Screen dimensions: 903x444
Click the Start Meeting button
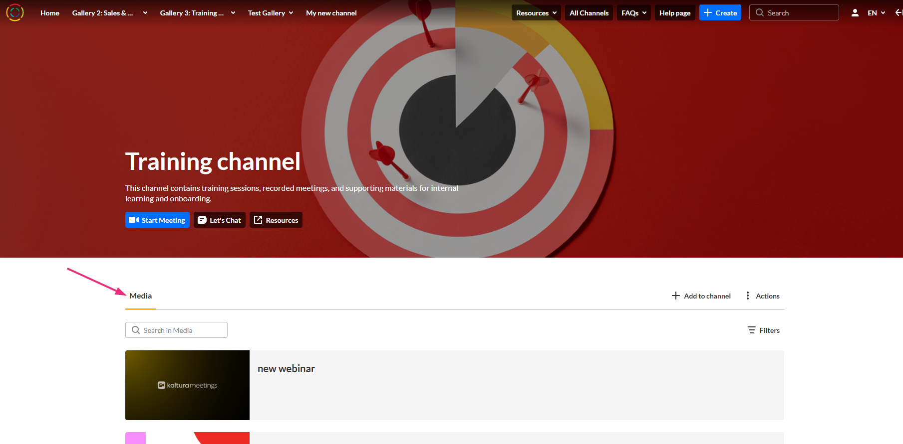pos(157,220)
